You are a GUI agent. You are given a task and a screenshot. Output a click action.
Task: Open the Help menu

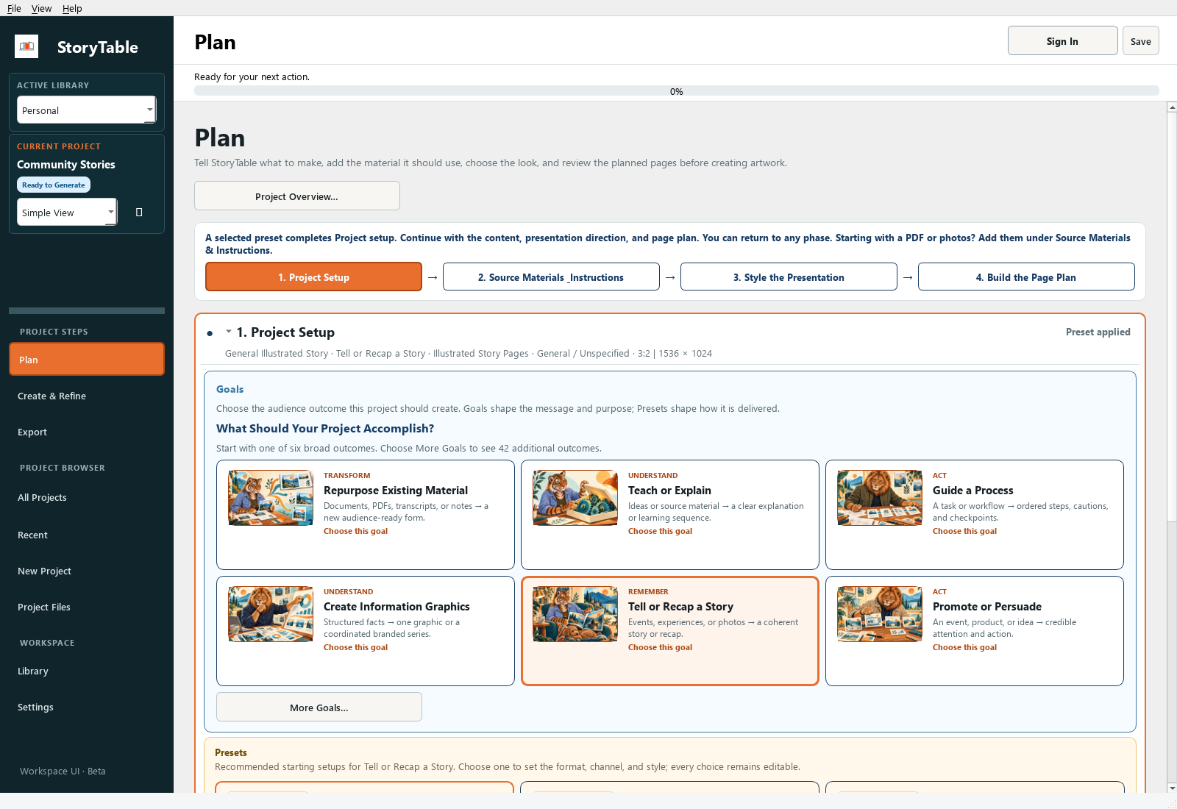pyautogui.click(x=72, y=8)
